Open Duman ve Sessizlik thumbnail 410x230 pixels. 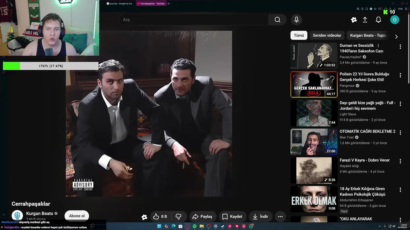(x=314, y=56)
